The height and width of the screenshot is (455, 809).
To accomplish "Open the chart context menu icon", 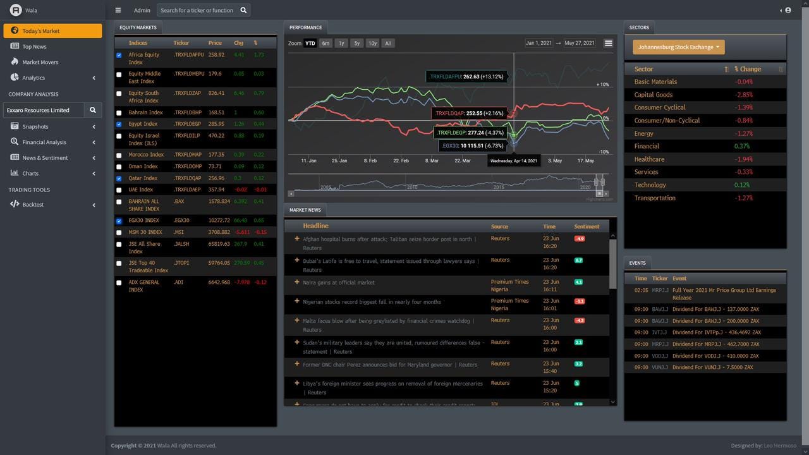I will (x=608, y=43).
